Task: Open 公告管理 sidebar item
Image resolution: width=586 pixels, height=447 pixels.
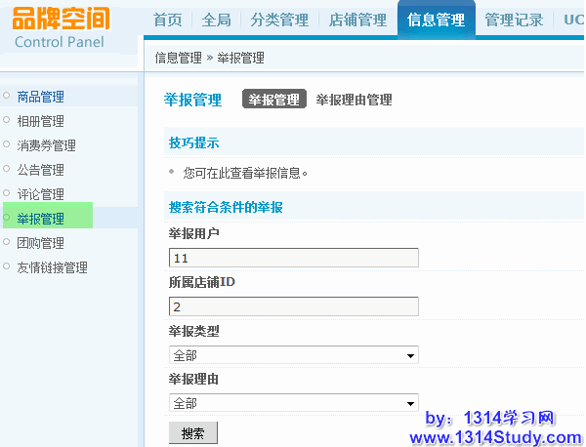Action: (41, 170)
